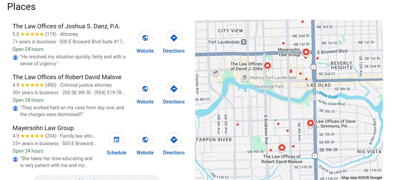Viewport: 410px width, 180px height.
Task: Click the RIO VISTA label on map
Action: coord(369,151)
